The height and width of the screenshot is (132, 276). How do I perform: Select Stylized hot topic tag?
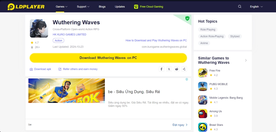[x=235, y=36]
